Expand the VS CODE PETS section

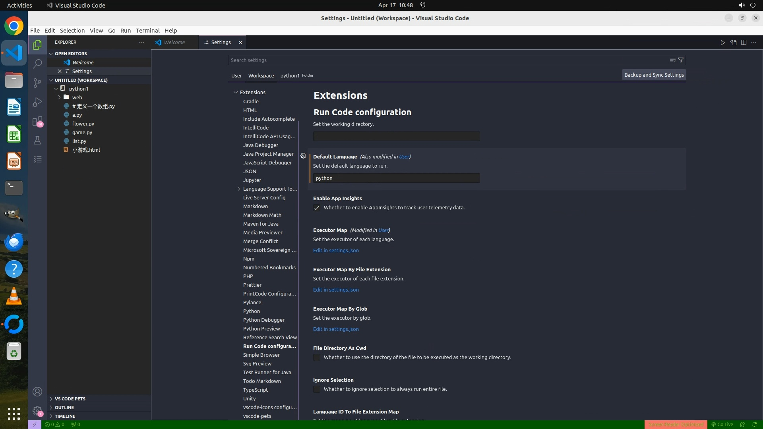pyautogui.click(x=70, y=398)
